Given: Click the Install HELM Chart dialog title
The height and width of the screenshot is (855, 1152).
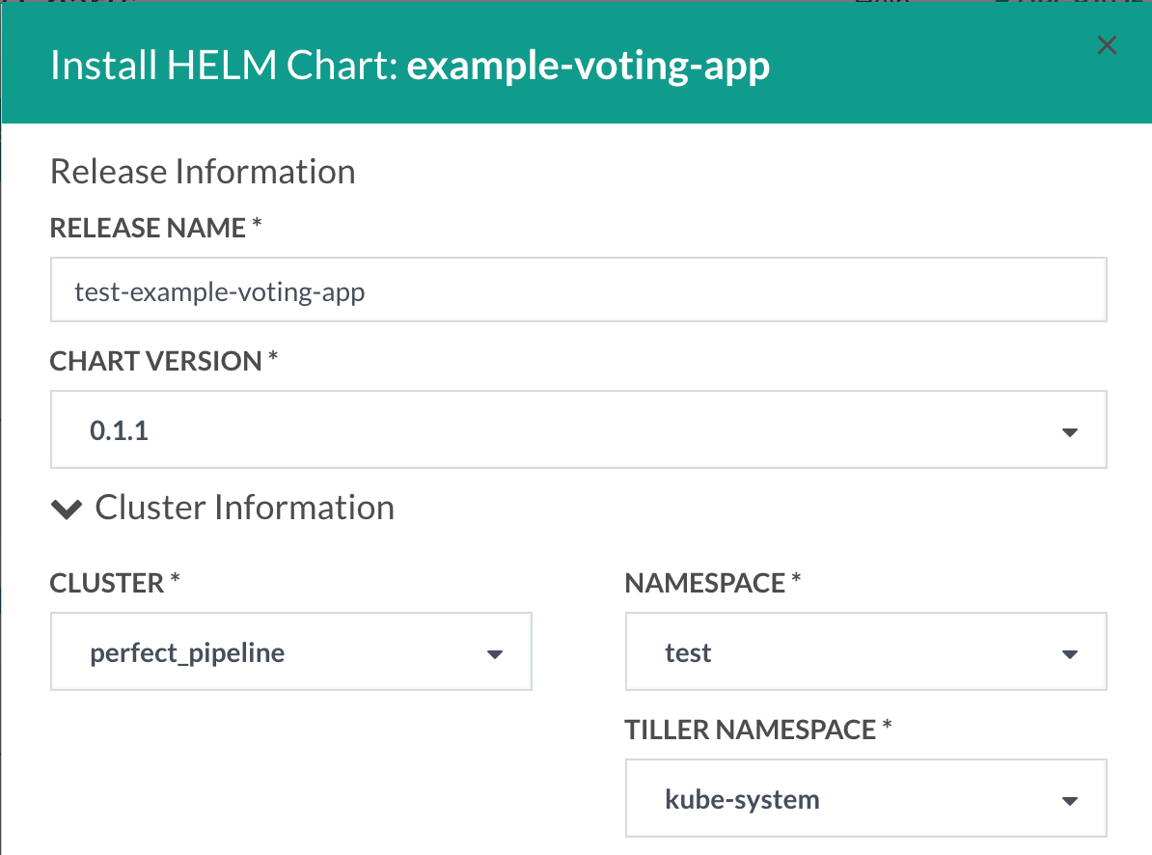Looking at the screenshot, I should coord(411,65).
